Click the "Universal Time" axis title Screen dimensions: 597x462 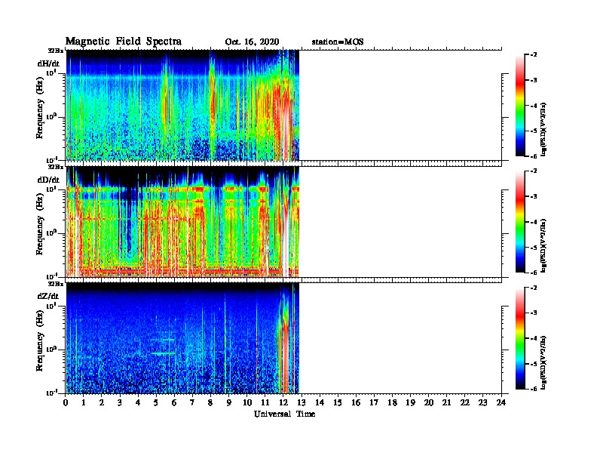pos(284,414)
